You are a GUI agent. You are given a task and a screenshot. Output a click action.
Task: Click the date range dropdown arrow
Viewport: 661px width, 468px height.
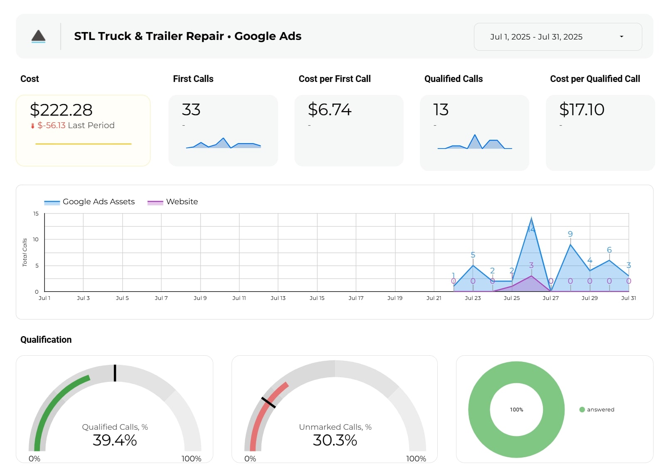pos(622,37)
